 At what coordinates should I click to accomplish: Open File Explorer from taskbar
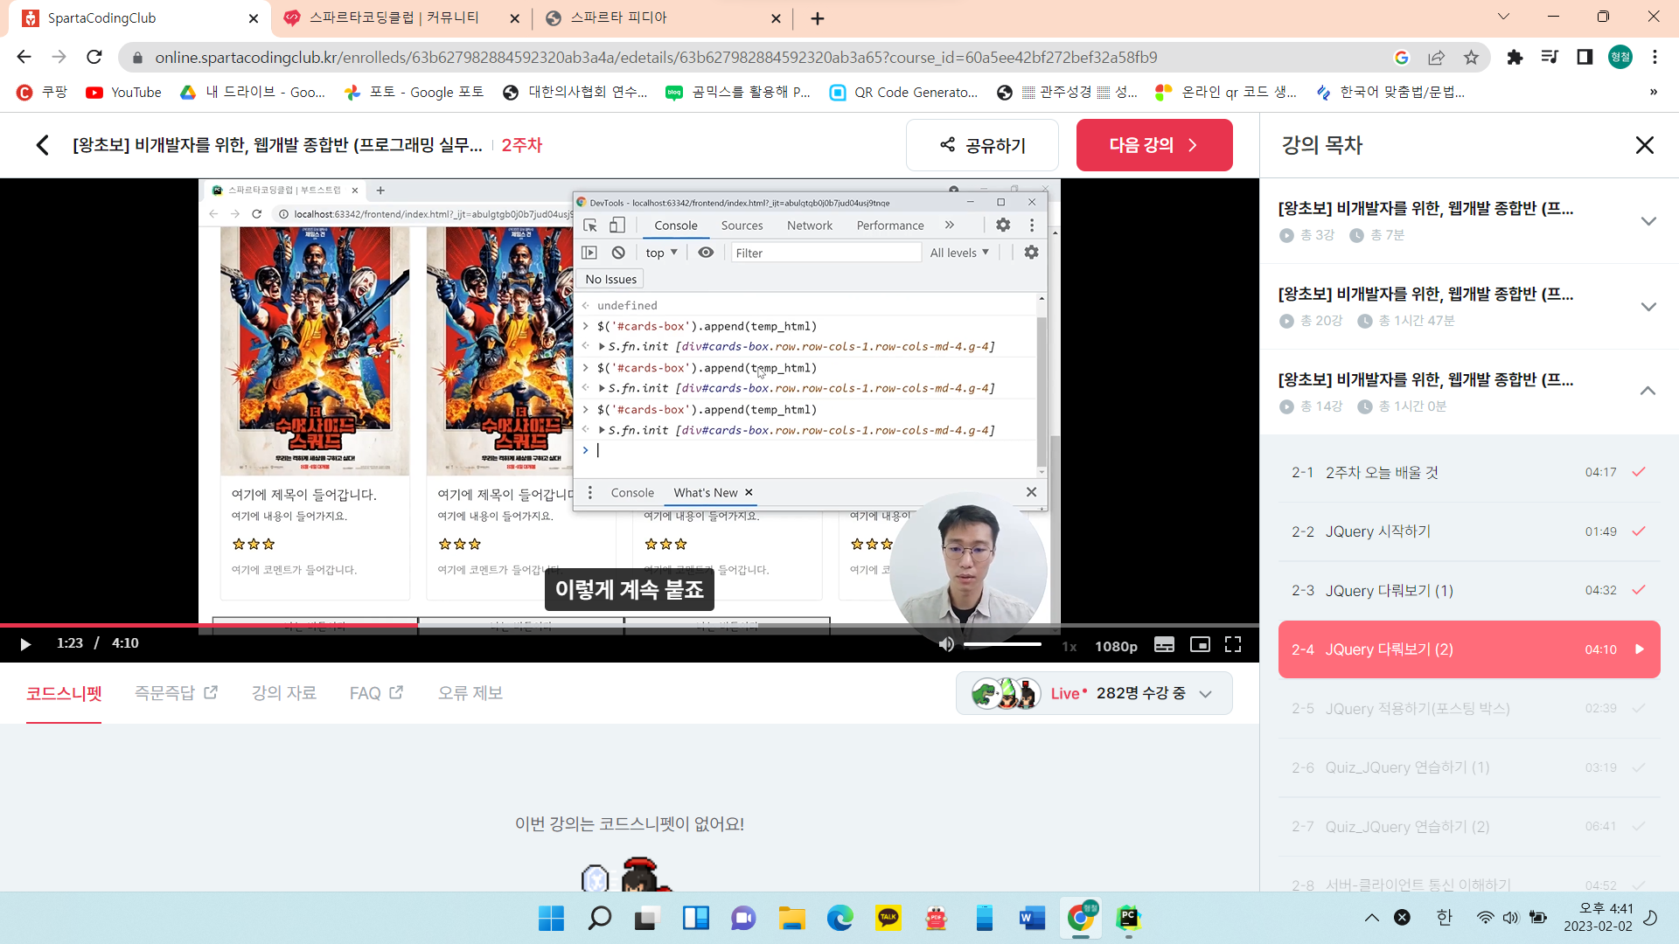(x=791, y=918)
